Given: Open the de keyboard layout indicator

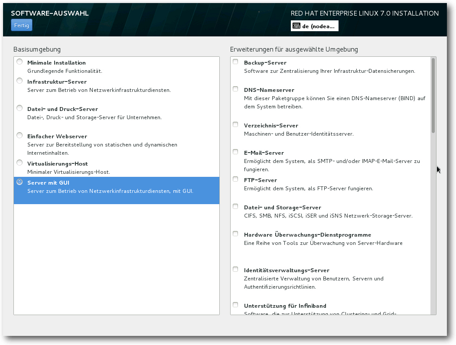Looking at the screenshot, I should click(314, 26).
